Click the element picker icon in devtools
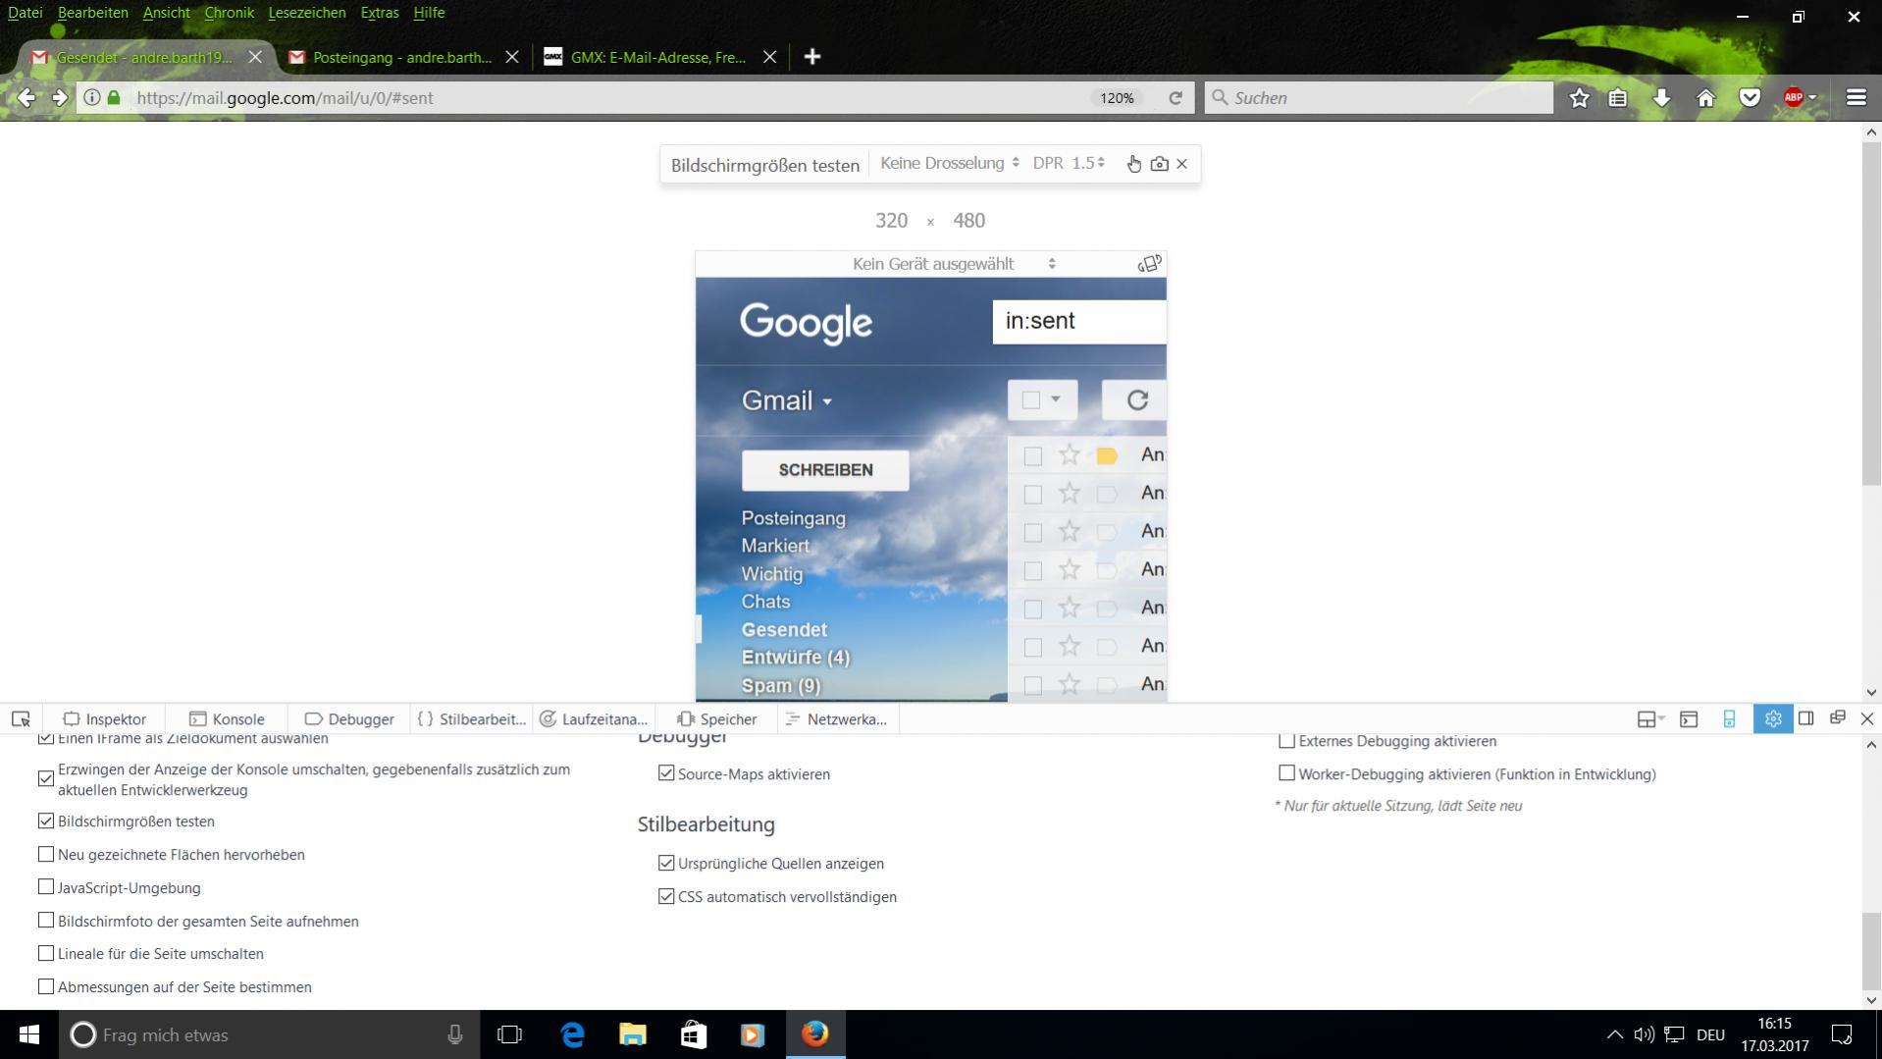The height and width of the screenshot is (1059, 1882). [x=21, y=719]
